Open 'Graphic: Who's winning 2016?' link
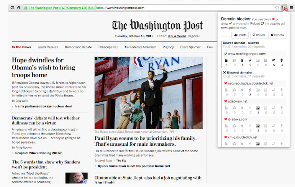295x187 pixels. pyautogui.click(x=38, y=153)
